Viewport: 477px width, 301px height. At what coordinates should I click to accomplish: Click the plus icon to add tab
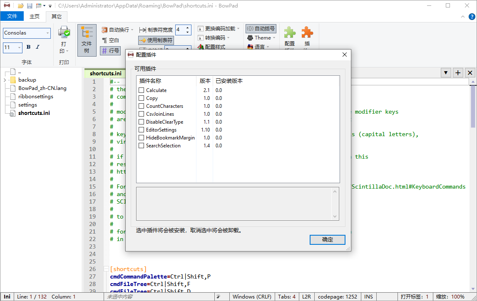[458, 73]
